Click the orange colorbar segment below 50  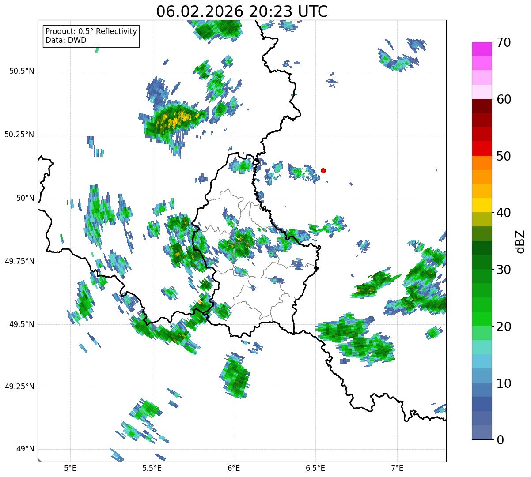pyautogui.click(x=482, y=163)
